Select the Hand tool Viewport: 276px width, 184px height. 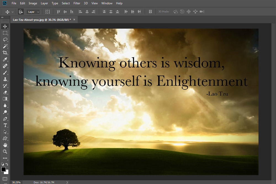5,145
